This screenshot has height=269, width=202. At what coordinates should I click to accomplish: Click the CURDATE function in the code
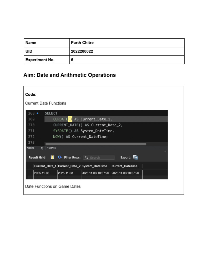(60, 119)
